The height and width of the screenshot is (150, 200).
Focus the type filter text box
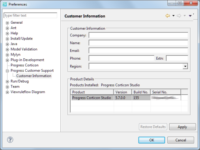click(x=30, y=15)
